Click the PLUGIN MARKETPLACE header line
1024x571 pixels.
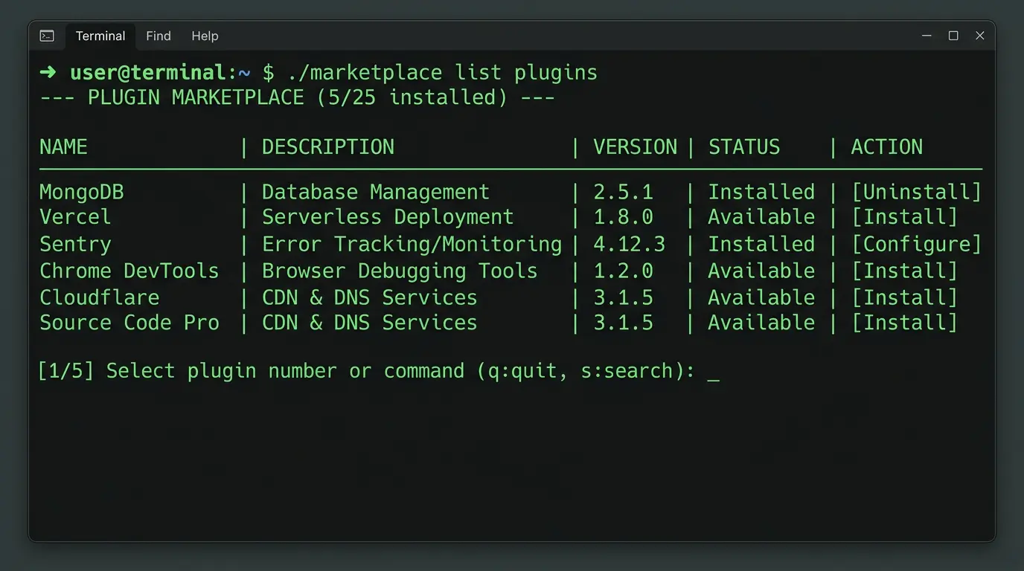[x=298, y=98]
